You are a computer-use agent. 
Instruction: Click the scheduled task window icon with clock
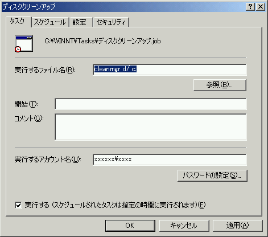point(24,44)
